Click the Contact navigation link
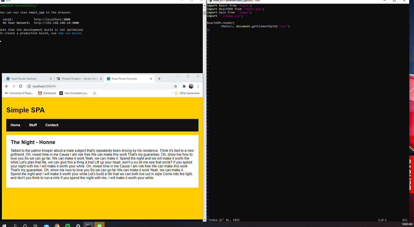Viewport: 414px width, 227px height. coord(52,125)
